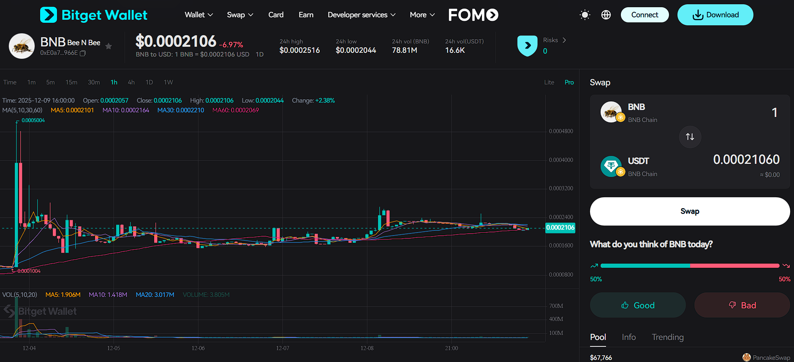Screen dimensions: 794x362
Task: Click MA5: 0.0002101 indicator label
Action: (72, 110)
